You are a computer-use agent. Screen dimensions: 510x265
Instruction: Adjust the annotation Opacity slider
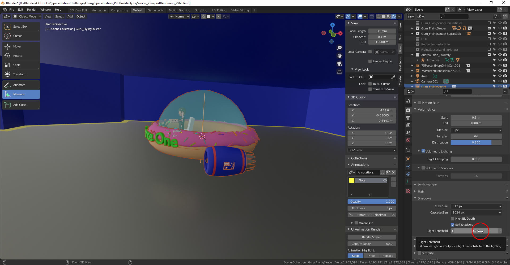click(x=372, y=202)
